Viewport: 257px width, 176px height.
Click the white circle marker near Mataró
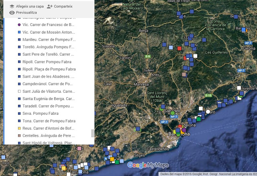(x=208, y=111)
